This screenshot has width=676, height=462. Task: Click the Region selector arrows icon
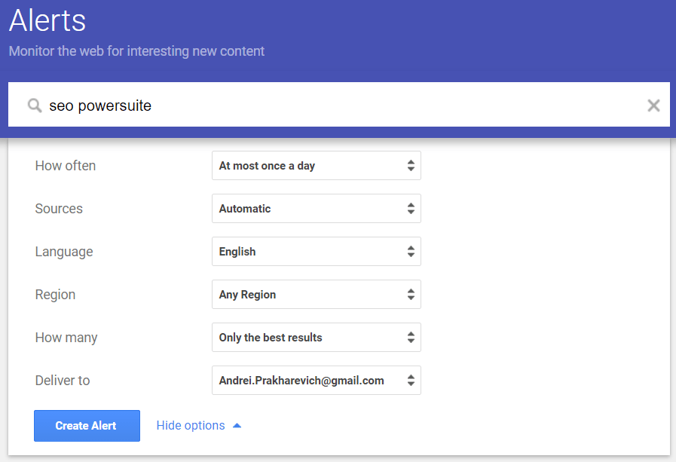click(411, 295)
